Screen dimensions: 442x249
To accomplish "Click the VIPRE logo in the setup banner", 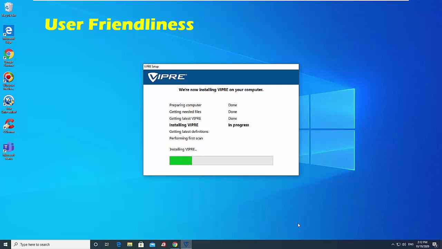I will (x=167, y=77).
